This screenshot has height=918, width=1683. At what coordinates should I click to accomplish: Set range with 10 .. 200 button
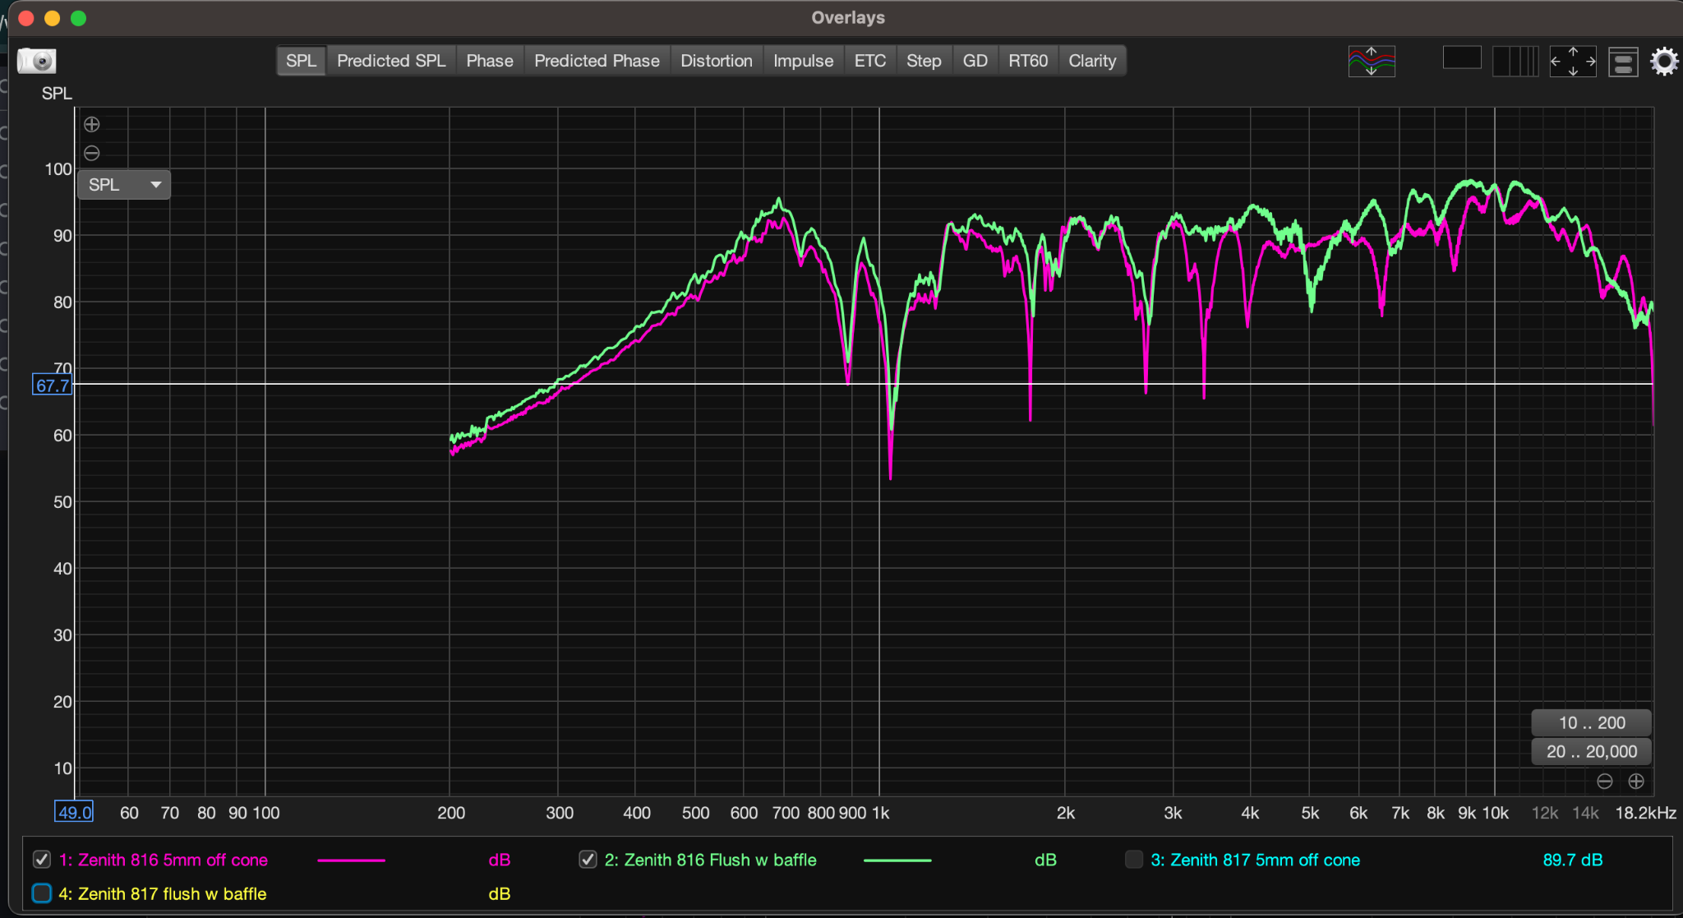point(1592,722)
